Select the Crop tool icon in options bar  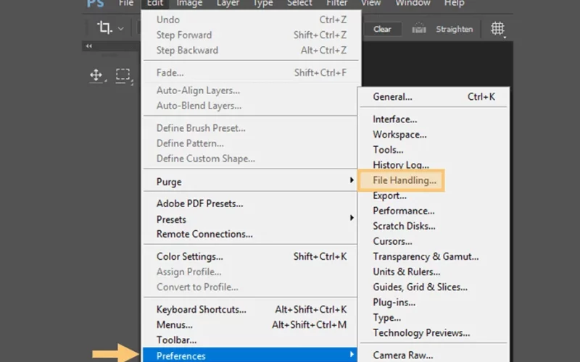click(104, 28)
